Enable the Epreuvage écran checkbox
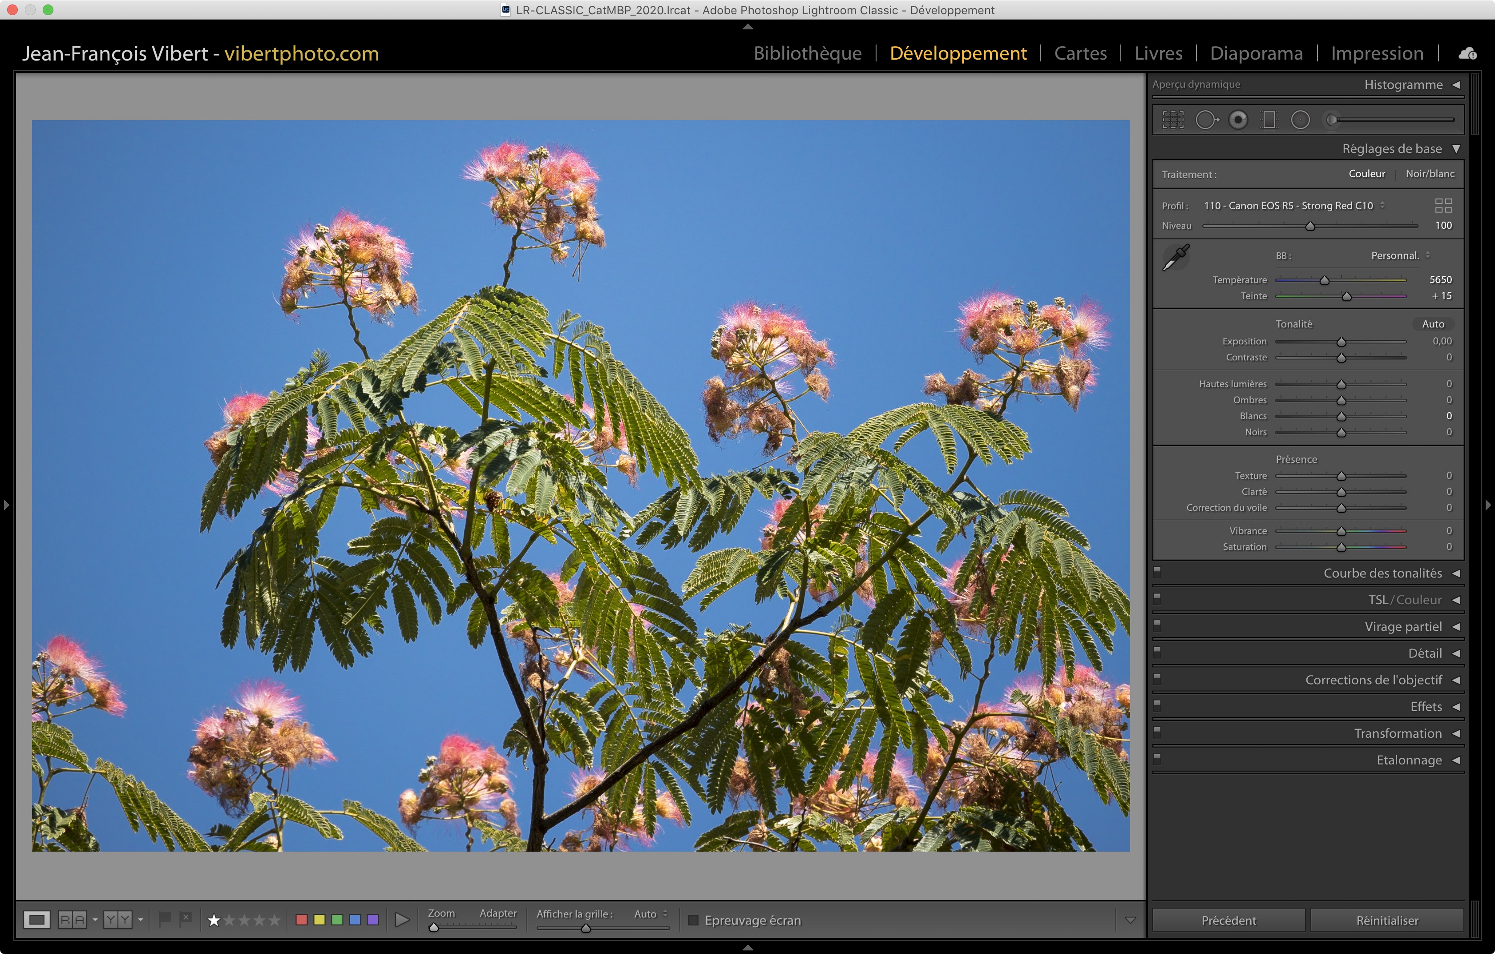Image resolution: width=1495 pixels, height=954 pixels. point(694,920)
